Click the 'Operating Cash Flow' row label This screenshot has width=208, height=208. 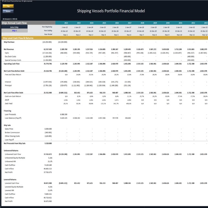[x=12, y=64]
